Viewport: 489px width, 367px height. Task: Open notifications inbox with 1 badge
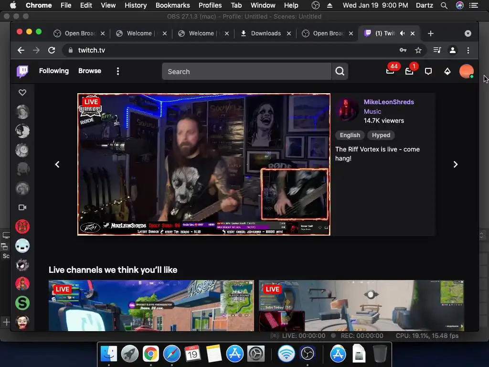409,71
